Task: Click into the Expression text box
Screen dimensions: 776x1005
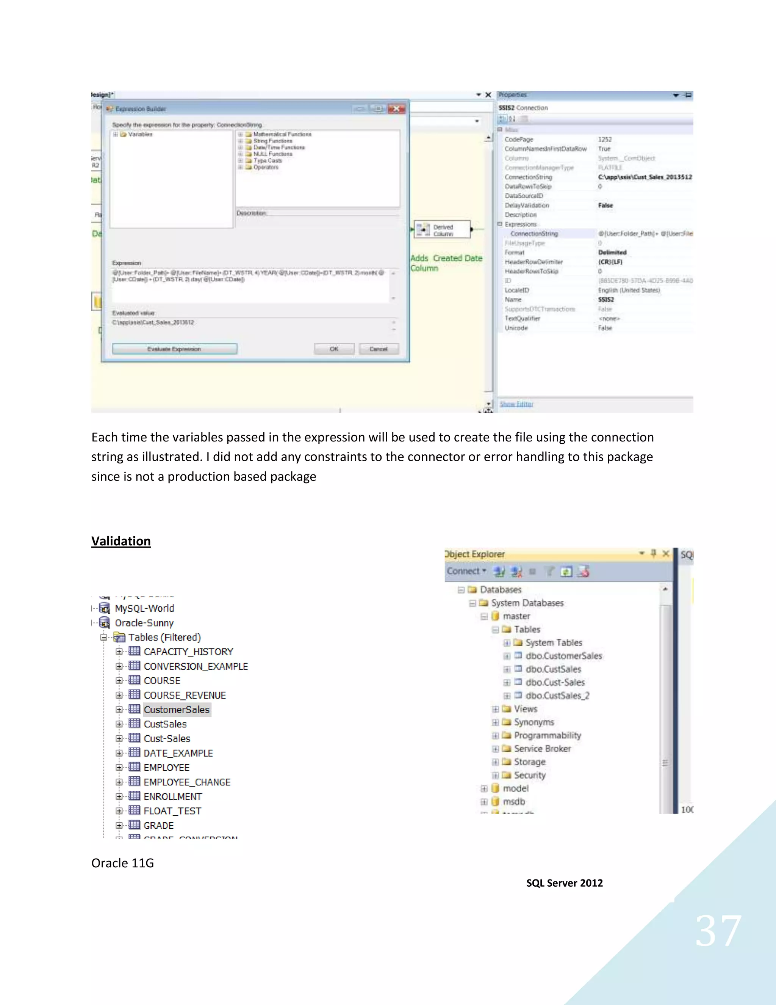Action: [x=251, y=286]
